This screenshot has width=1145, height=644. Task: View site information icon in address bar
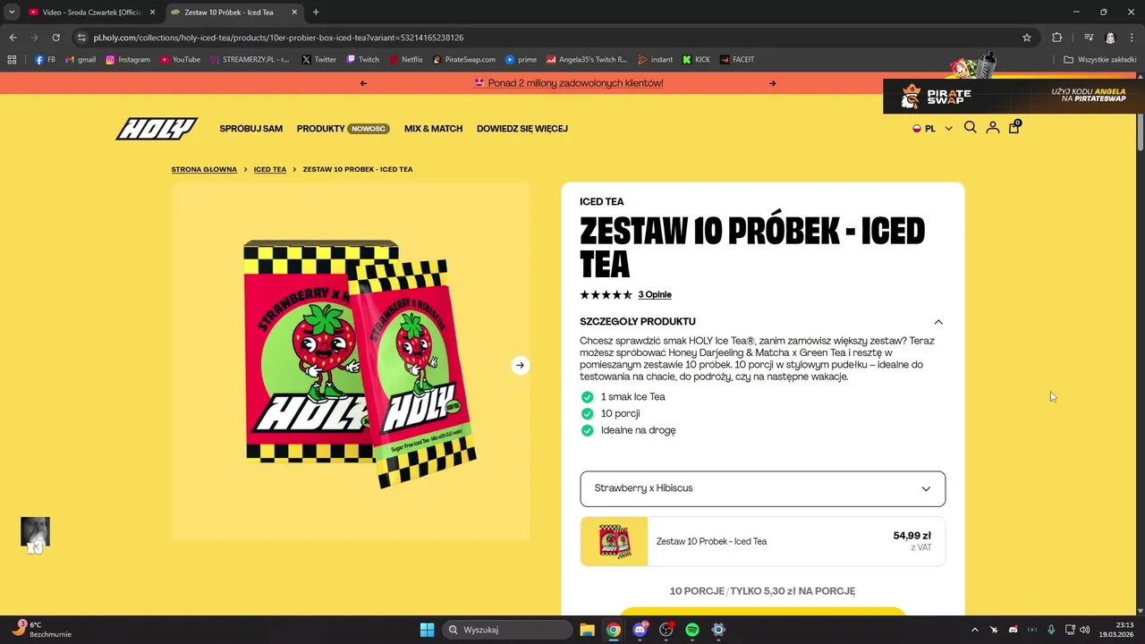point(81,38)
